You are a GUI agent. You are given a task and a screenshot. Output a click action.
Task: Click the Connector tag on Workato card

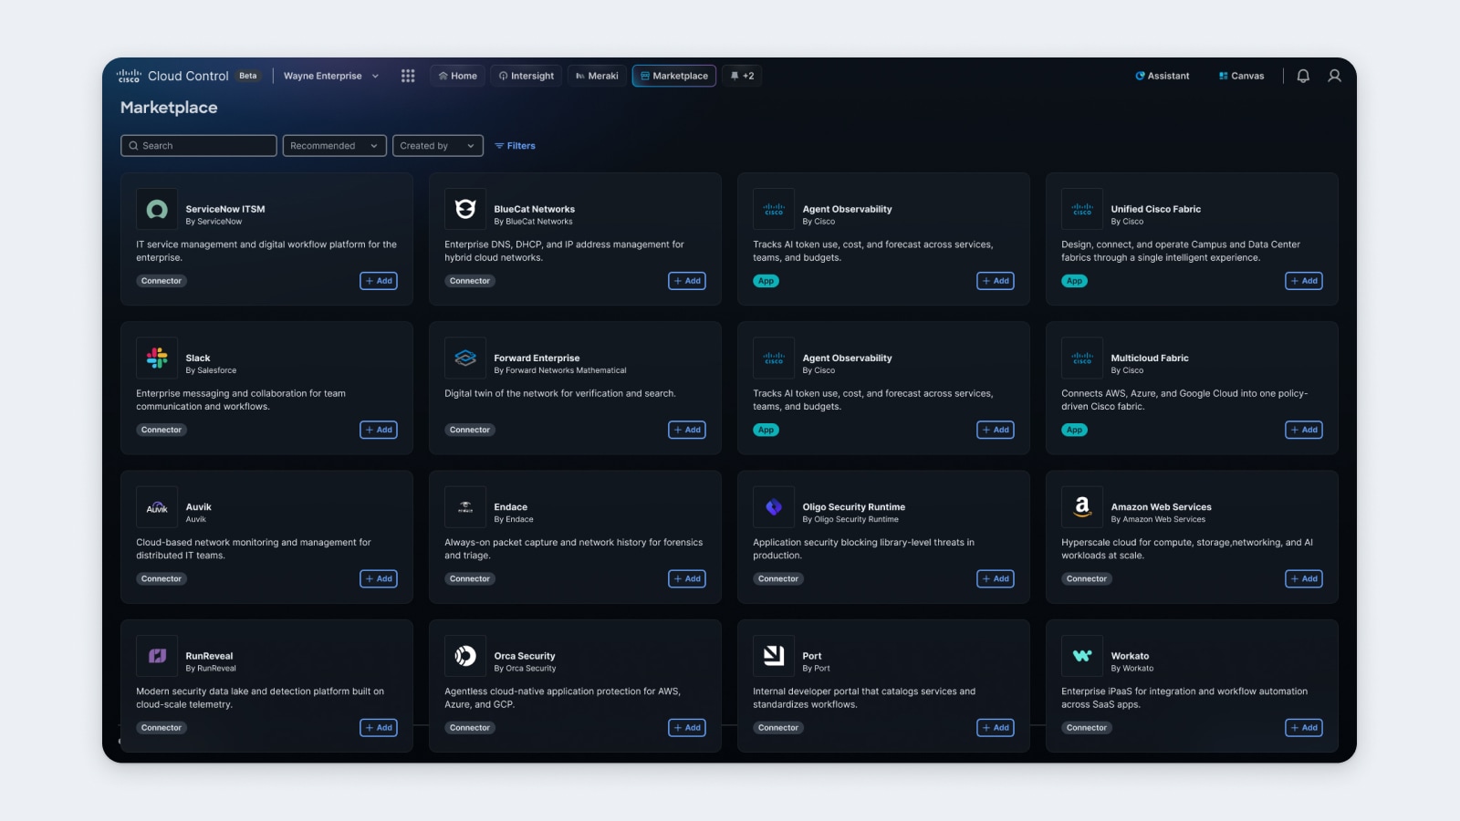[1087, 728]
